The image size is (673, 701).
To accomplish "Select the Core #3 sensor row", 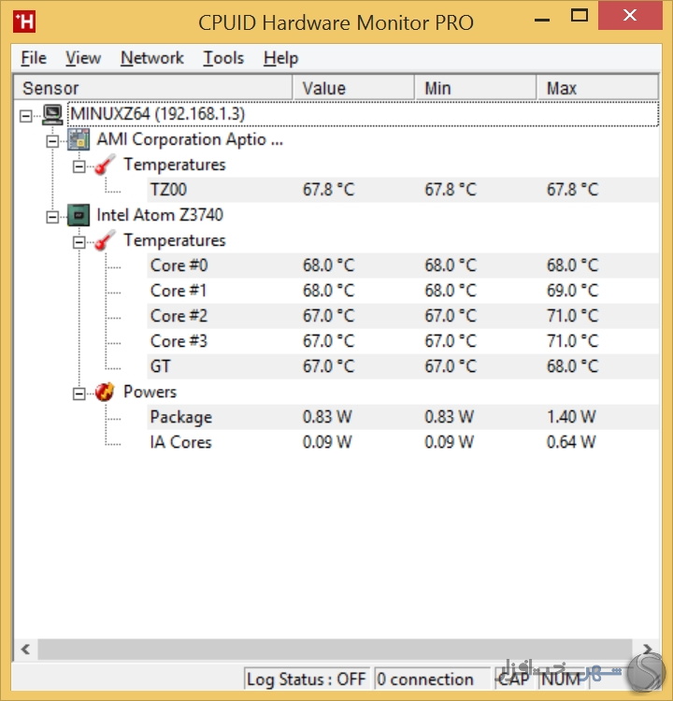I will click(403, 341).
